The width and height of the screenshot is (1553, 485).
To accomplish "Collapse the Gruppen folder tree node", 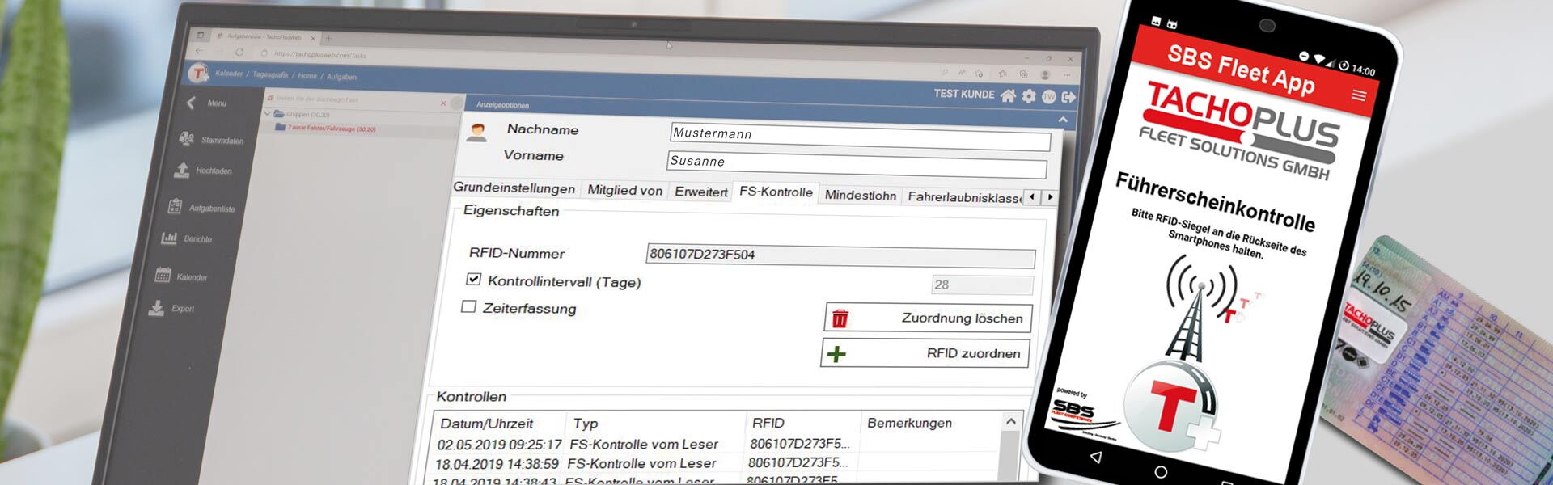I will 268,114.
